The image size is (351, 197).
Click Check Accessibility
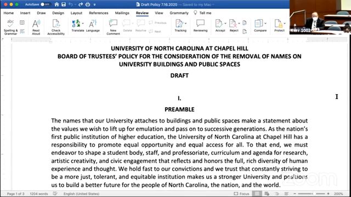[56, 27]
